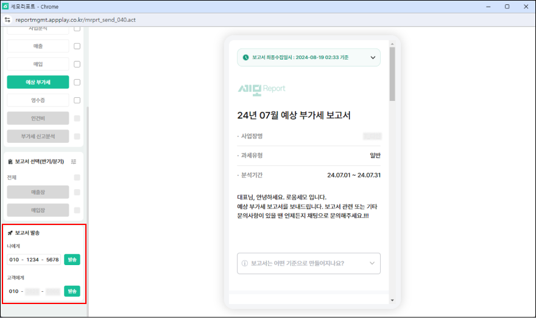Click the 나에게 phone number field
Viewport: 536px width, 318px height.
(x=34, y=260)
